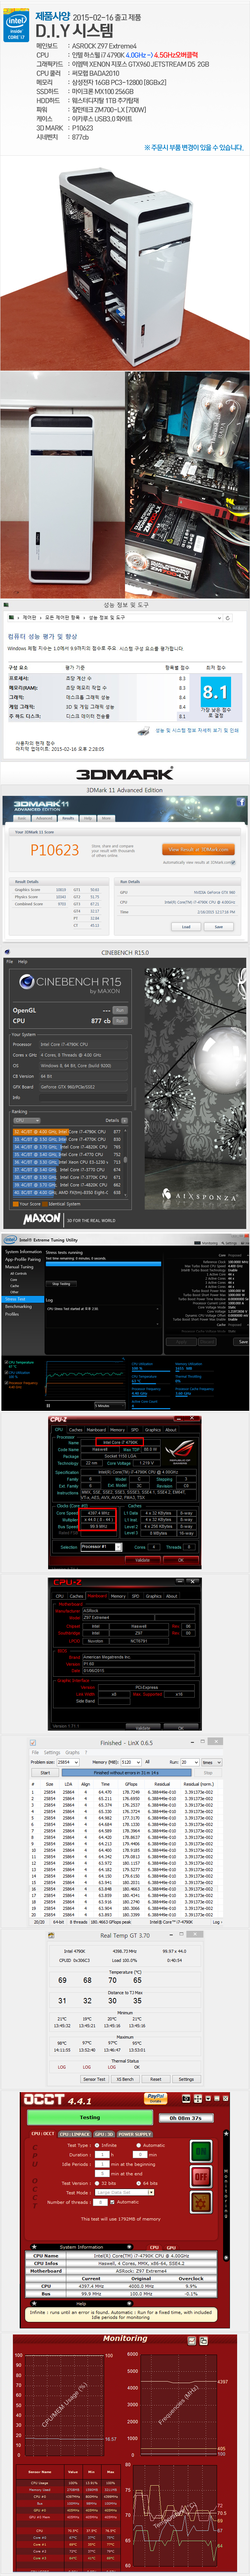
Task: Select Manual Tuning in Intel XTU sidebar
Action: [x=19, y=1267]
